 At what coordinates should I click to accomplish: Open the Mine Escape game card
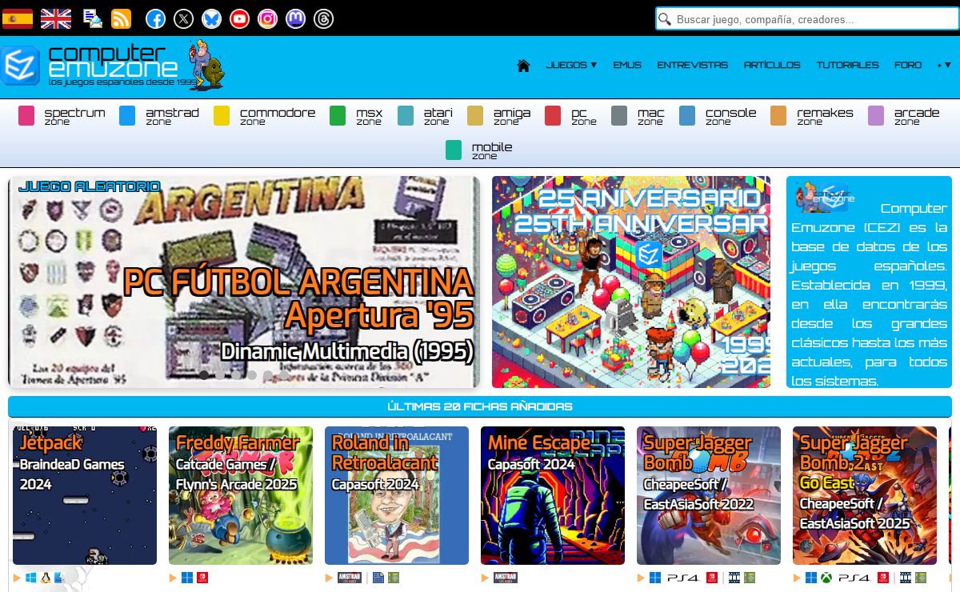coord(553,495)
